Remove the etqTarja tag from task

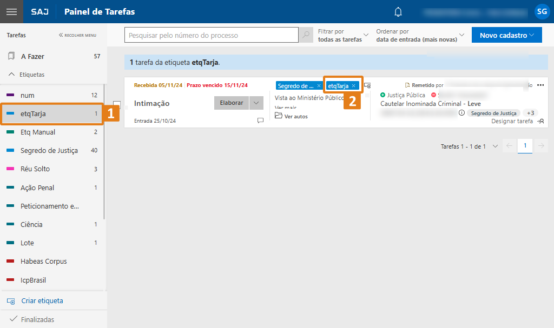354,86
